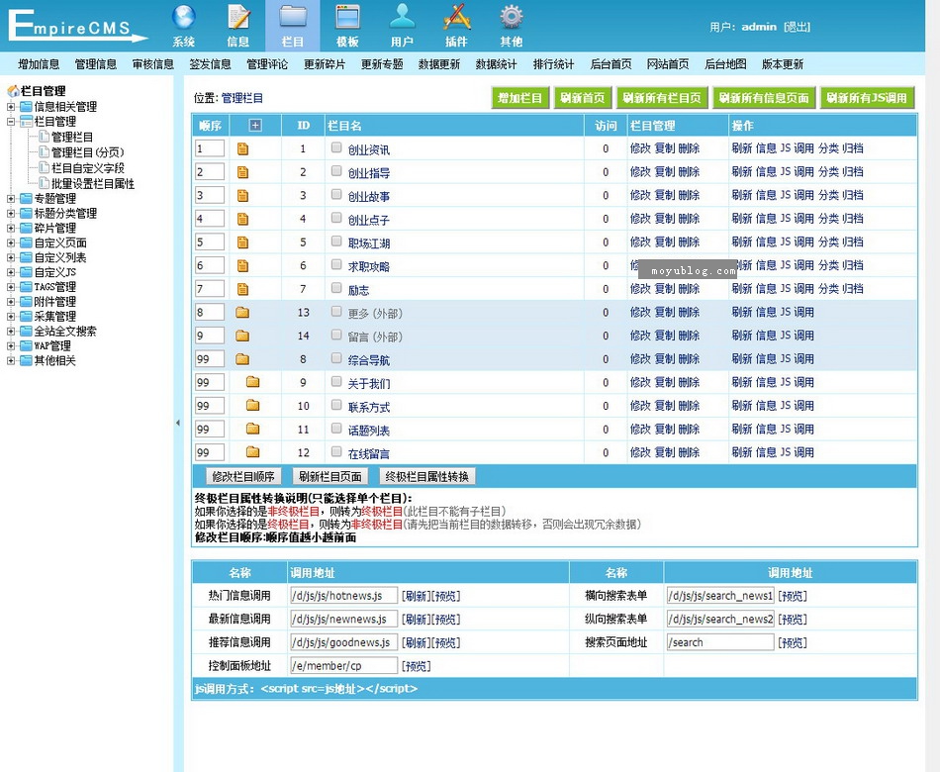Click the page icon beside 批量设置栏目属性
This screenshot has width=940, height=772.
point(45,183)
